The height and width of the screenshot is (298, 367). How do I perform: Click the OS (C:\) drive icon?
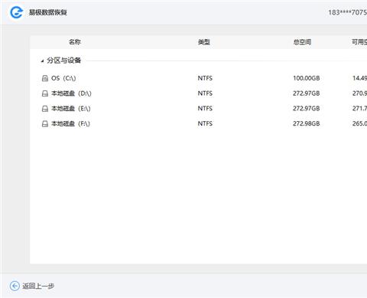[45, 78]
